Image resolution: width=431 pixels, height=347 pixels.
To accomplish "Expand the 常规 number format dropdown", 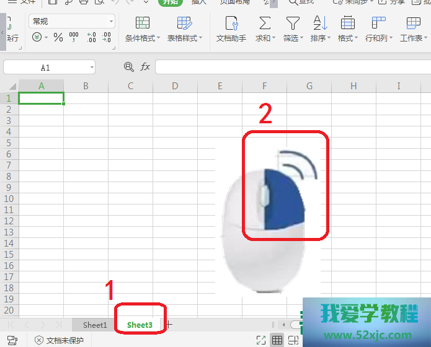I will click(111, 22).
